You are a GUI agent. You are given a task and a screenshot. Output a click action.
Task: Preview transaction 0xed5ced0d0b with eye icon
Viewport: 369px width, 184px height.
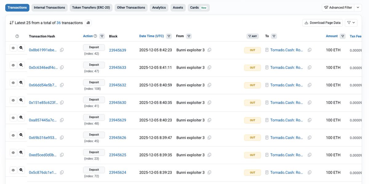(x=13, y=153)
